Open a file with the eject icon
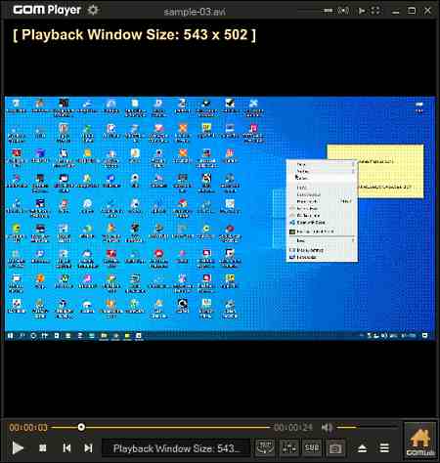The width and height of the screenshot is (440, 463). click(363, 448)
